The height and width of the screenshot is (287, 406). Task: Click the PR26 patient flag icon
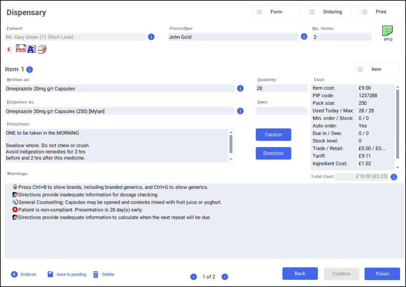[x=21, y=49]
